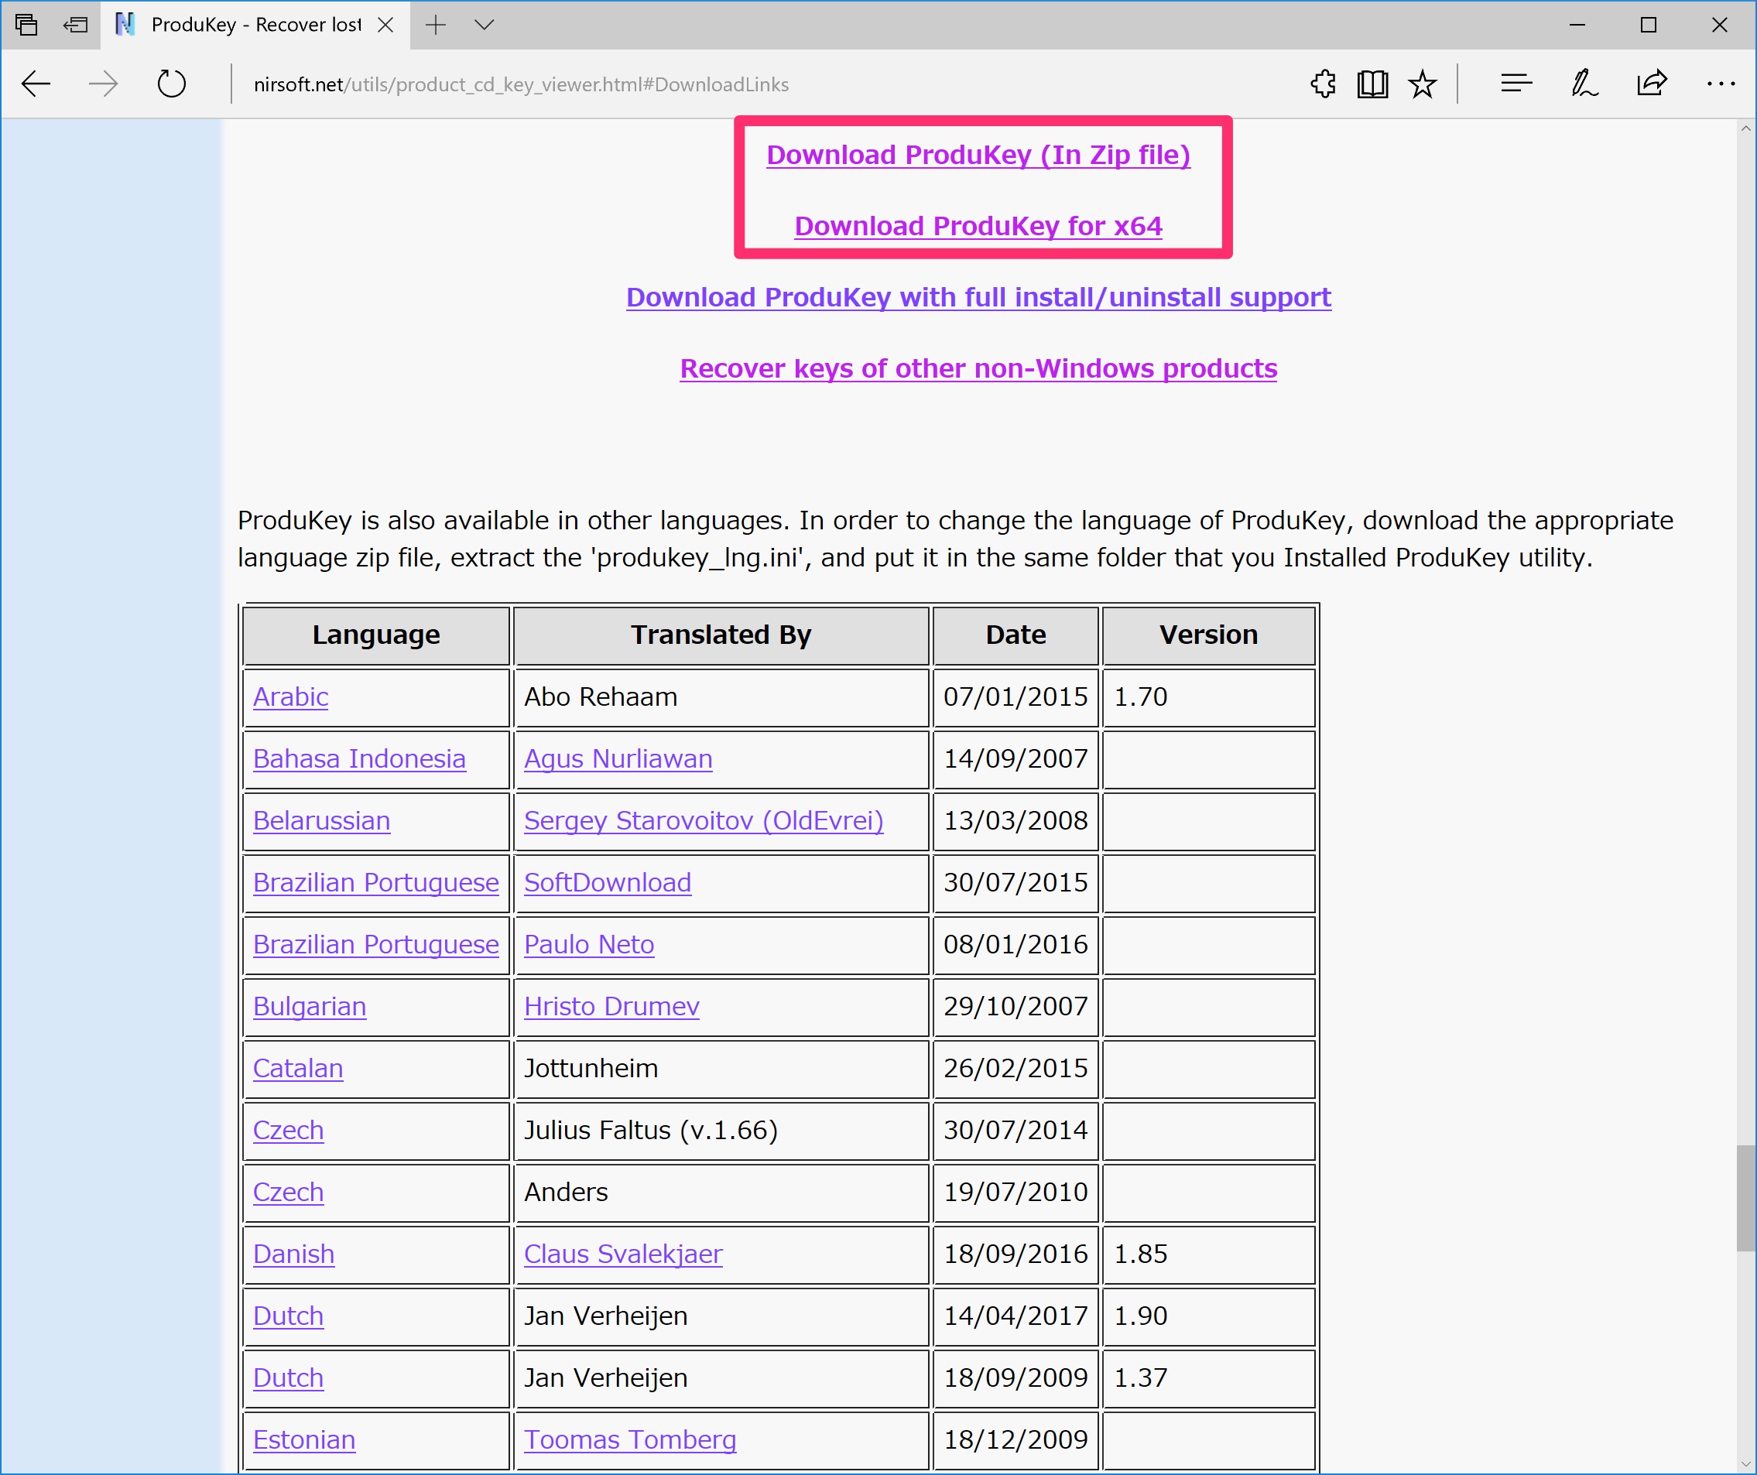Viewport: 1757px width, 1475px height.
Task: Click the forward navigation arrow icon
Action: pyautogui.click(x=102, y=84)
